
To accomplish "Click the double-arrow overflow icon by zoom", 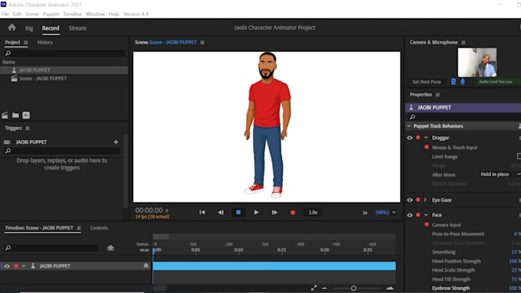I will 365,213.
